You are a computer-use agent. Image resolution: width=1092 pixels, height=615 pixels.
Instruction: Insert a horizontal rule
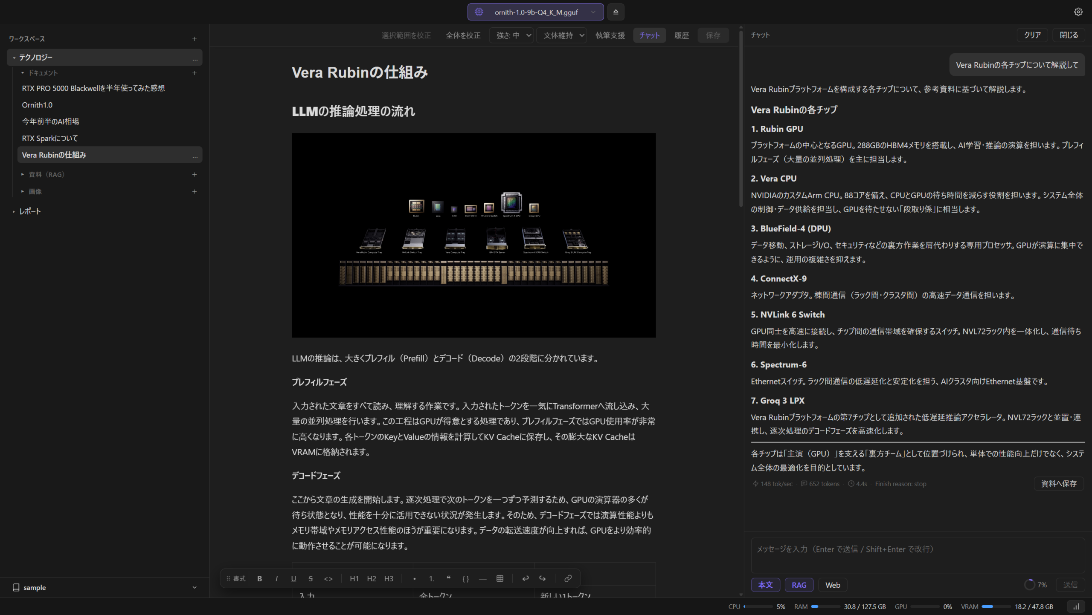point(482,579)
